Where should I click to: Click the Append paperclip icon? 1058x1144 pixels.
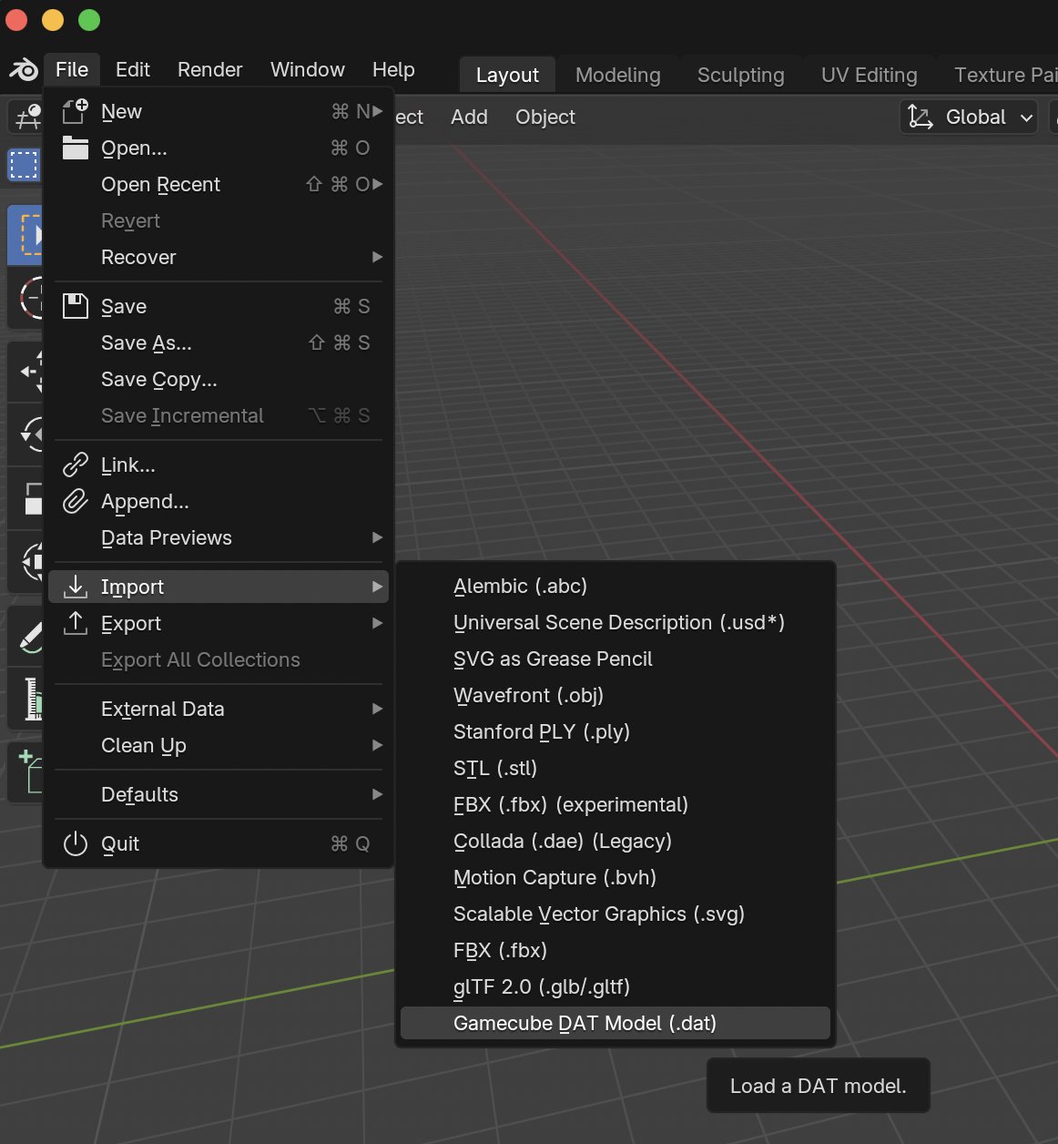(x=75, y=501)
